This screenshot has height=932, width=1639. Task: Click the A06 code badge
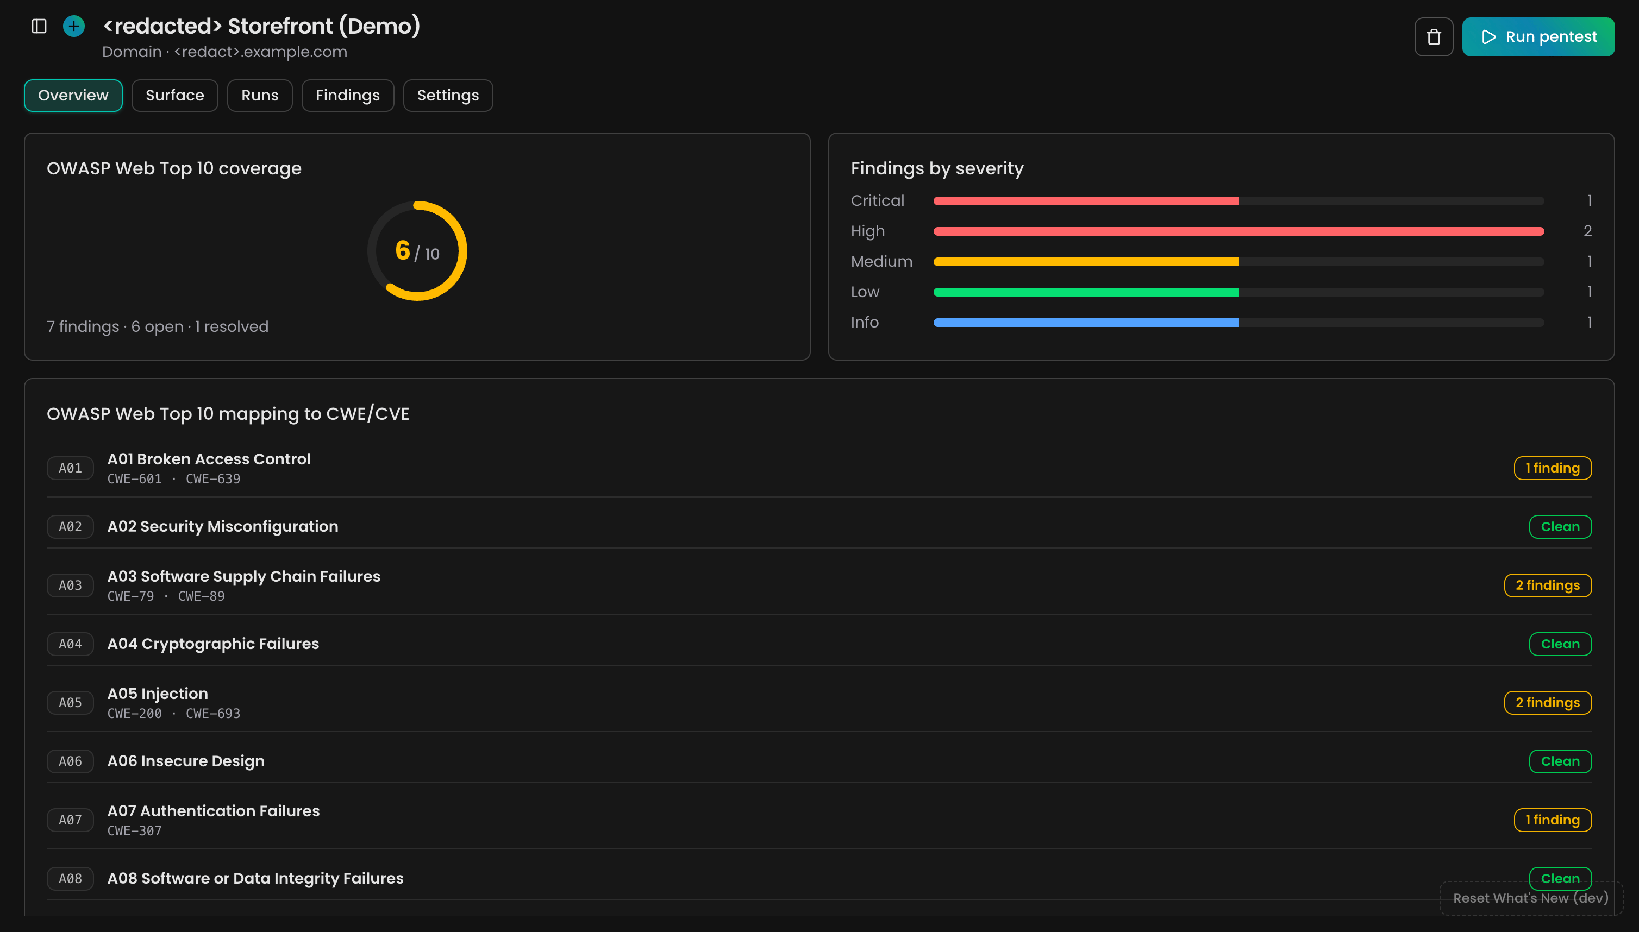tap(71, 761)
